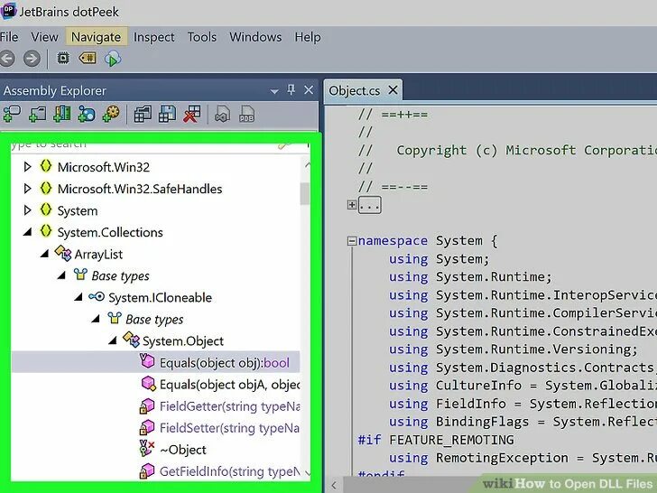The width and height of the screenshot is (657, 493).
Task: Switch to the Object.cs tab
Action: pos(355,91)
